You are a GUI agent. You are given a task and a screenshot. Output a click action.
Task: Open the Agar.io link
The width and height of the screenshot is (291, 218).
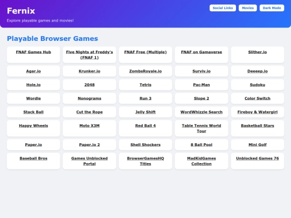tap(33, 71)
